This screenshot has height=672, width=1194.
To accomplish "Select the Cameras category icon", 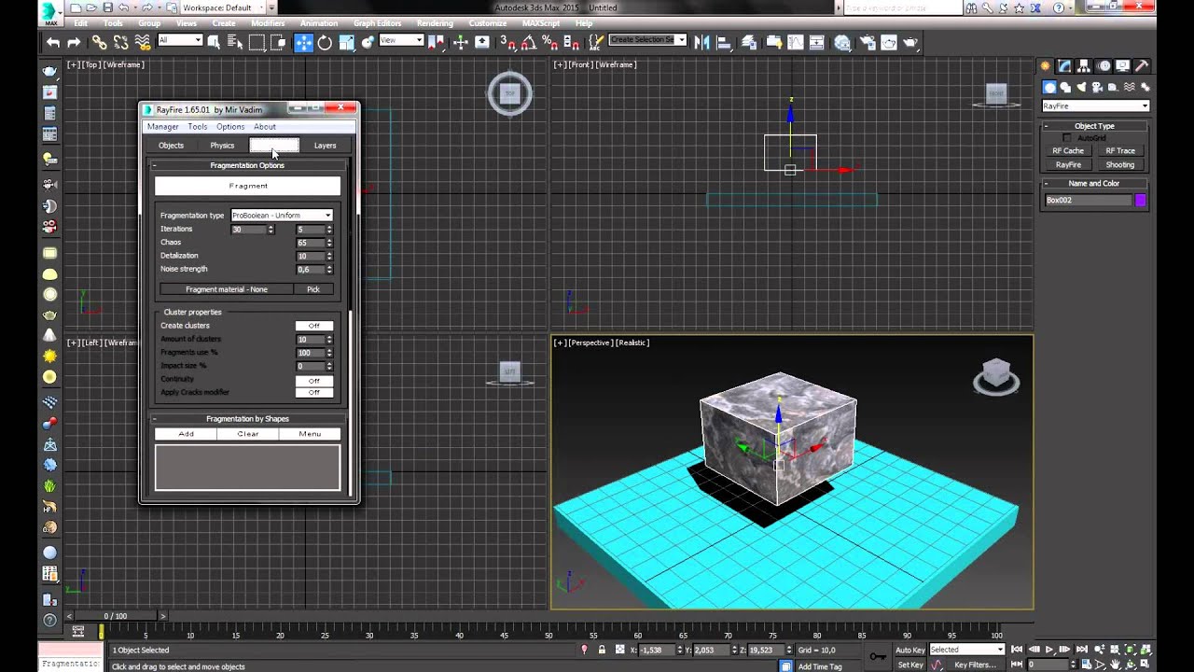I will coord(1097,87).
